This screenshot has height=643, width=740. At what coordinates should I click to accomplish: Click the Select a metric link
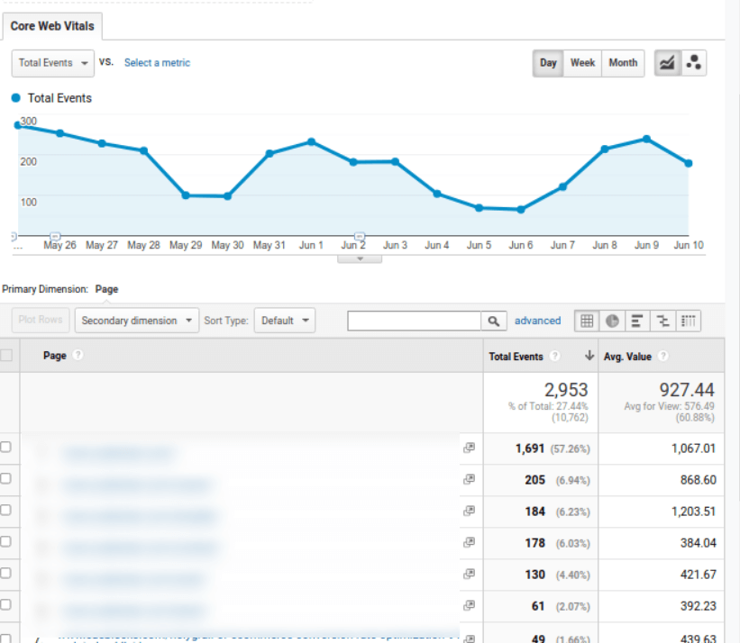[x=157, y=63]
